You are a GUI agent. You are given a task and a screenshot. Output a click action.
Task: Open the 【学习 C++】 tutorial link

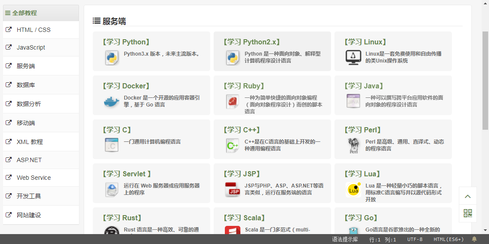click(x=242, y=130)
